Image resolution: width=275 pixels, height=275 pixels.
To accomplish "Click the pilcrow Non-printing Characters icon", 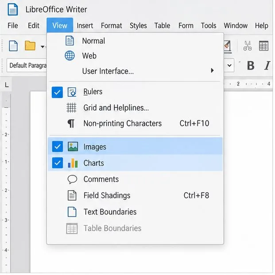I will pyautogui.click(x=71, y=124).
